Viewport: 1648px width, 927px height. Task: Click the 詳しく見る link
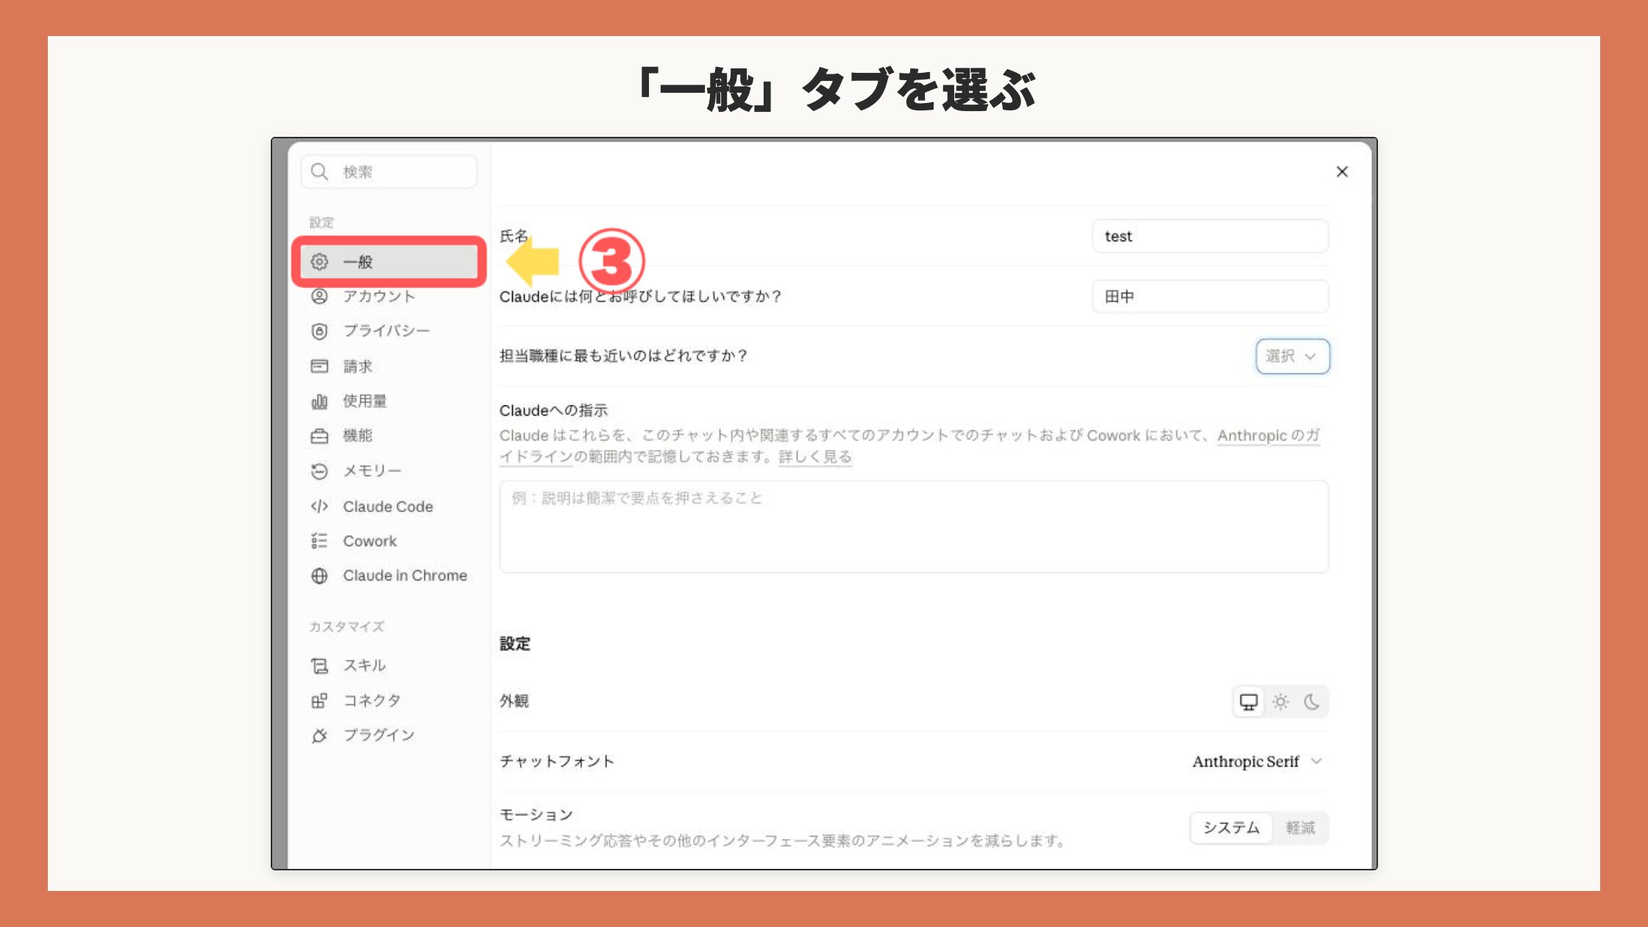point(815,457)
